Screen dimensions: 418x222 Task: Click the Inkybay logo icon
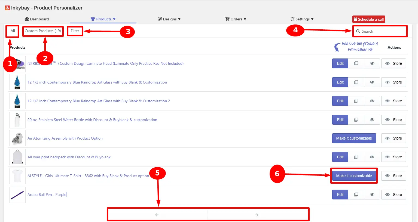(x=7, y=8)
